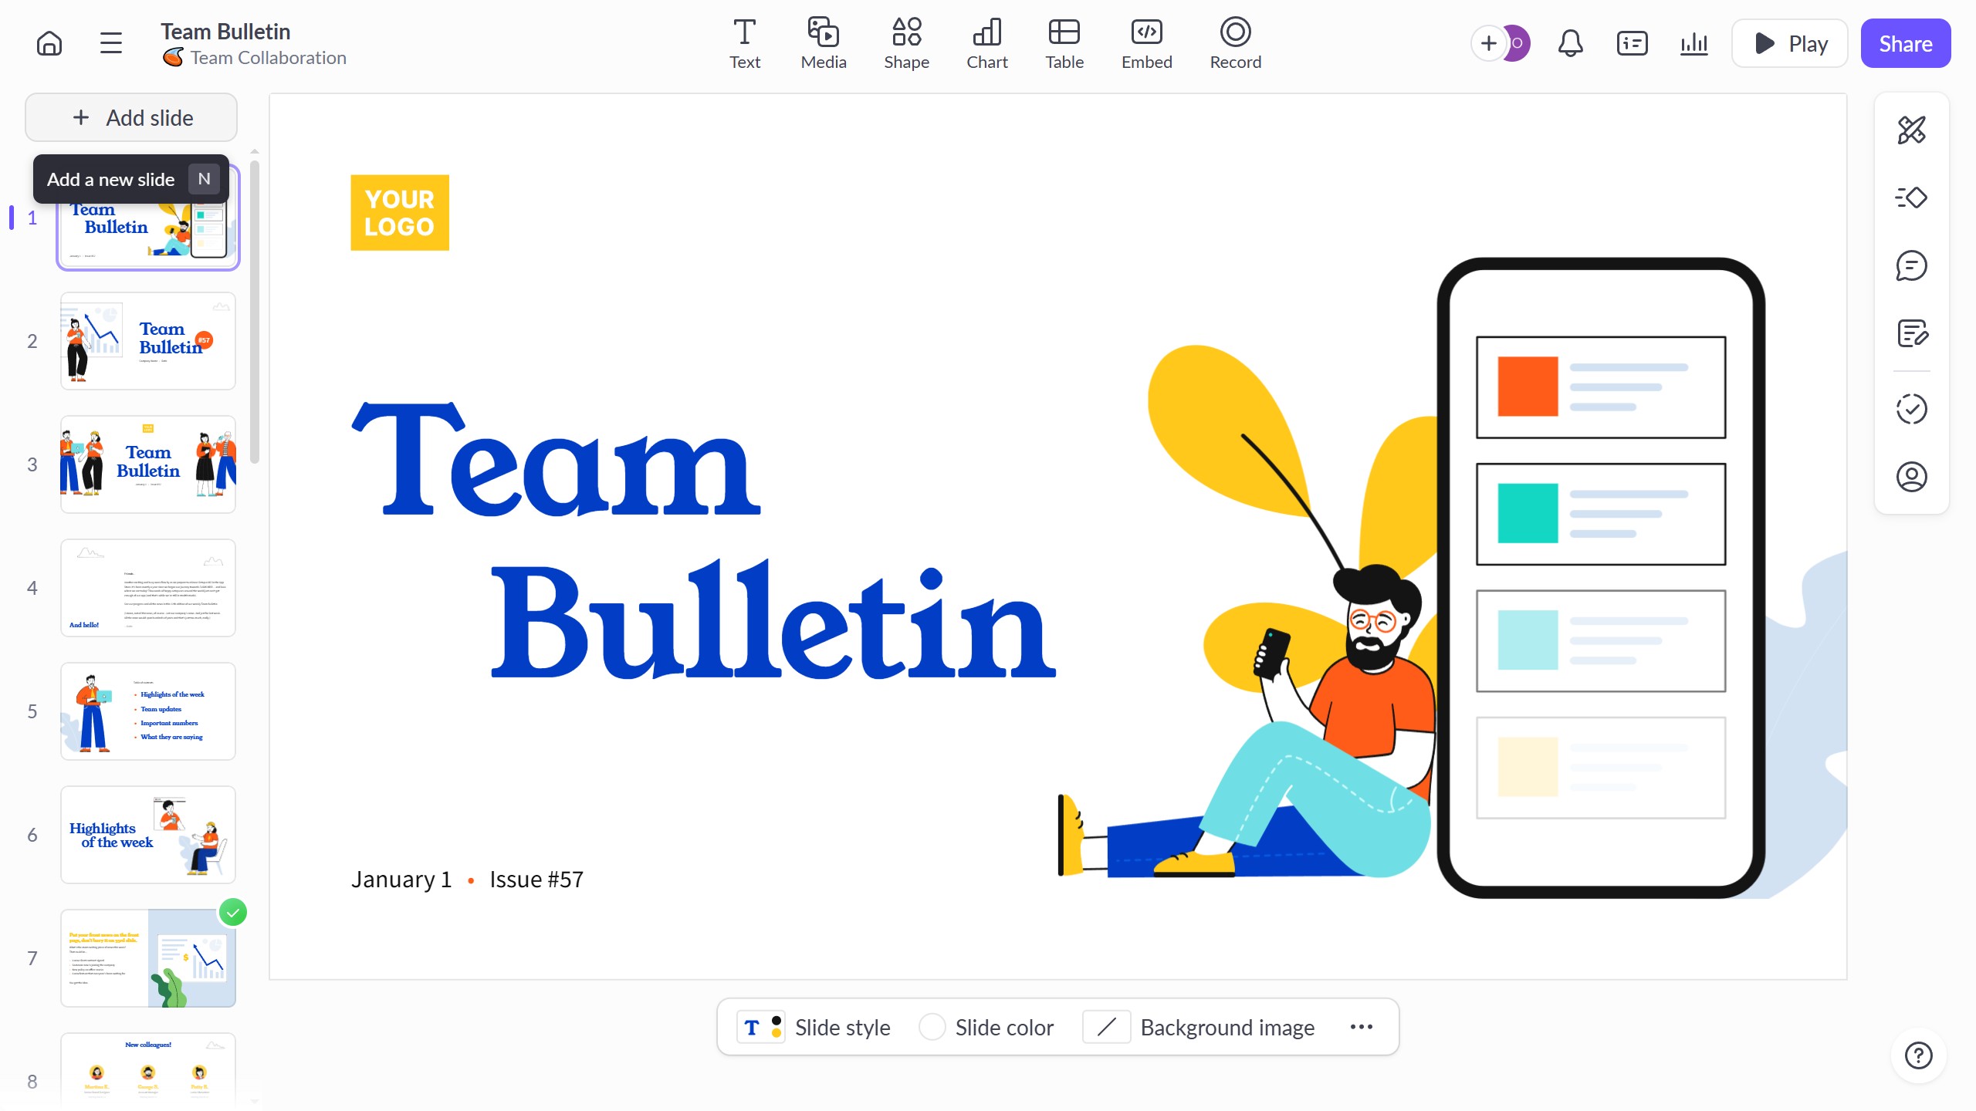The image size is (1976, 1111).
Task: Expand the three-dot more options menu
Action: tap(1361, 1027)
